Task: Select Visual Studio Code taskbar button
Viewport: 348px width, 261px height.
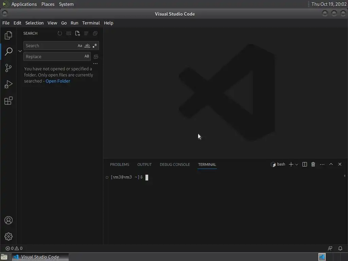Action: tap(40, 257)
